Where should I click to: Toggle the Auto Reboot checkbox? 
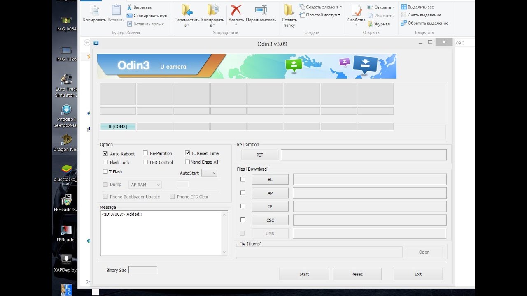click(105, 154)
